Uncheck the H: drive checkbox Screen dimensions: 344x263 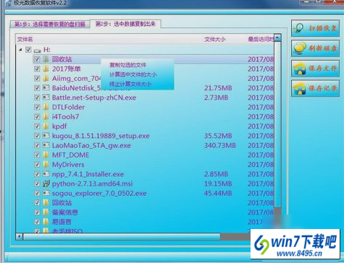28,50
